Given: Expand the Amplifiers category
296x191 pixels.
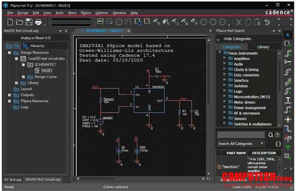Looking at the screenshot, I should click(x=225, y=58).
